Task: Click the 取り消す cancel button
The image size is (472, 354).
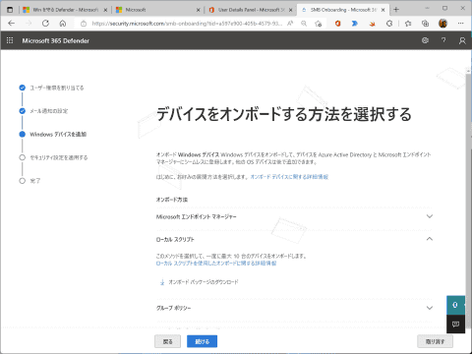Action: (x=435, y=341)
